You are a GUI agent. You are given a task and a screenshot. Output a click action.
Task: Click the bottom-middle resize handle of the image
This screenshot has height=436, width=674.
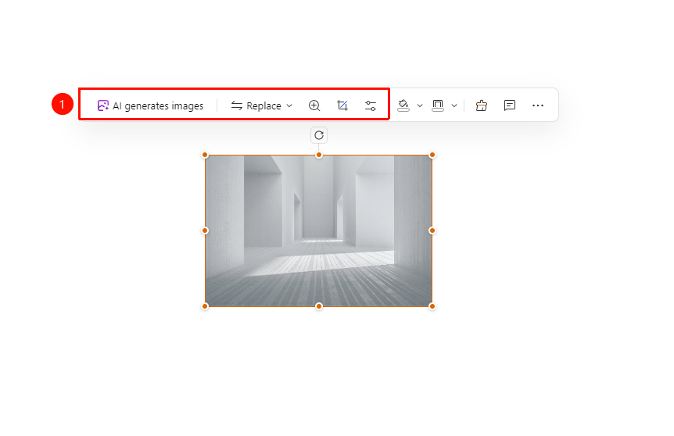pos(319,306)
